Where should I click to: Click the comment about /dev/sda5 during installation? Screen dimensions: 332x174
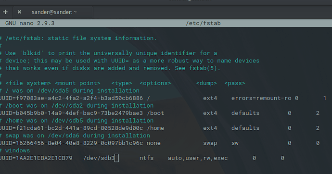pos(70,90)
